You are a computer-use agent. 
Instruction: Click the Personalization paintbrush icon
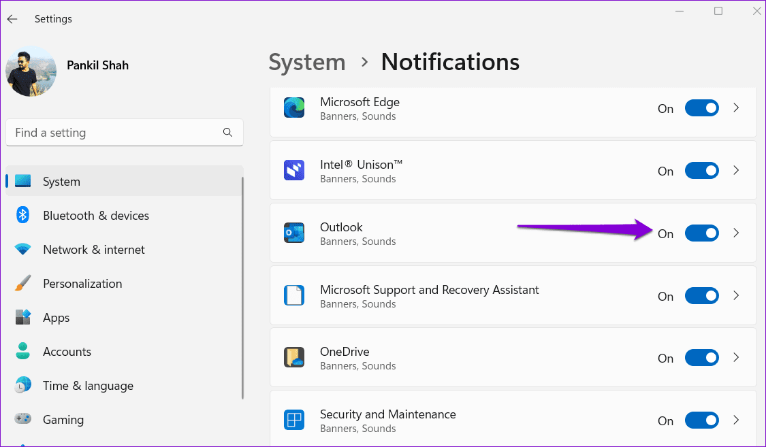point(22,283)
